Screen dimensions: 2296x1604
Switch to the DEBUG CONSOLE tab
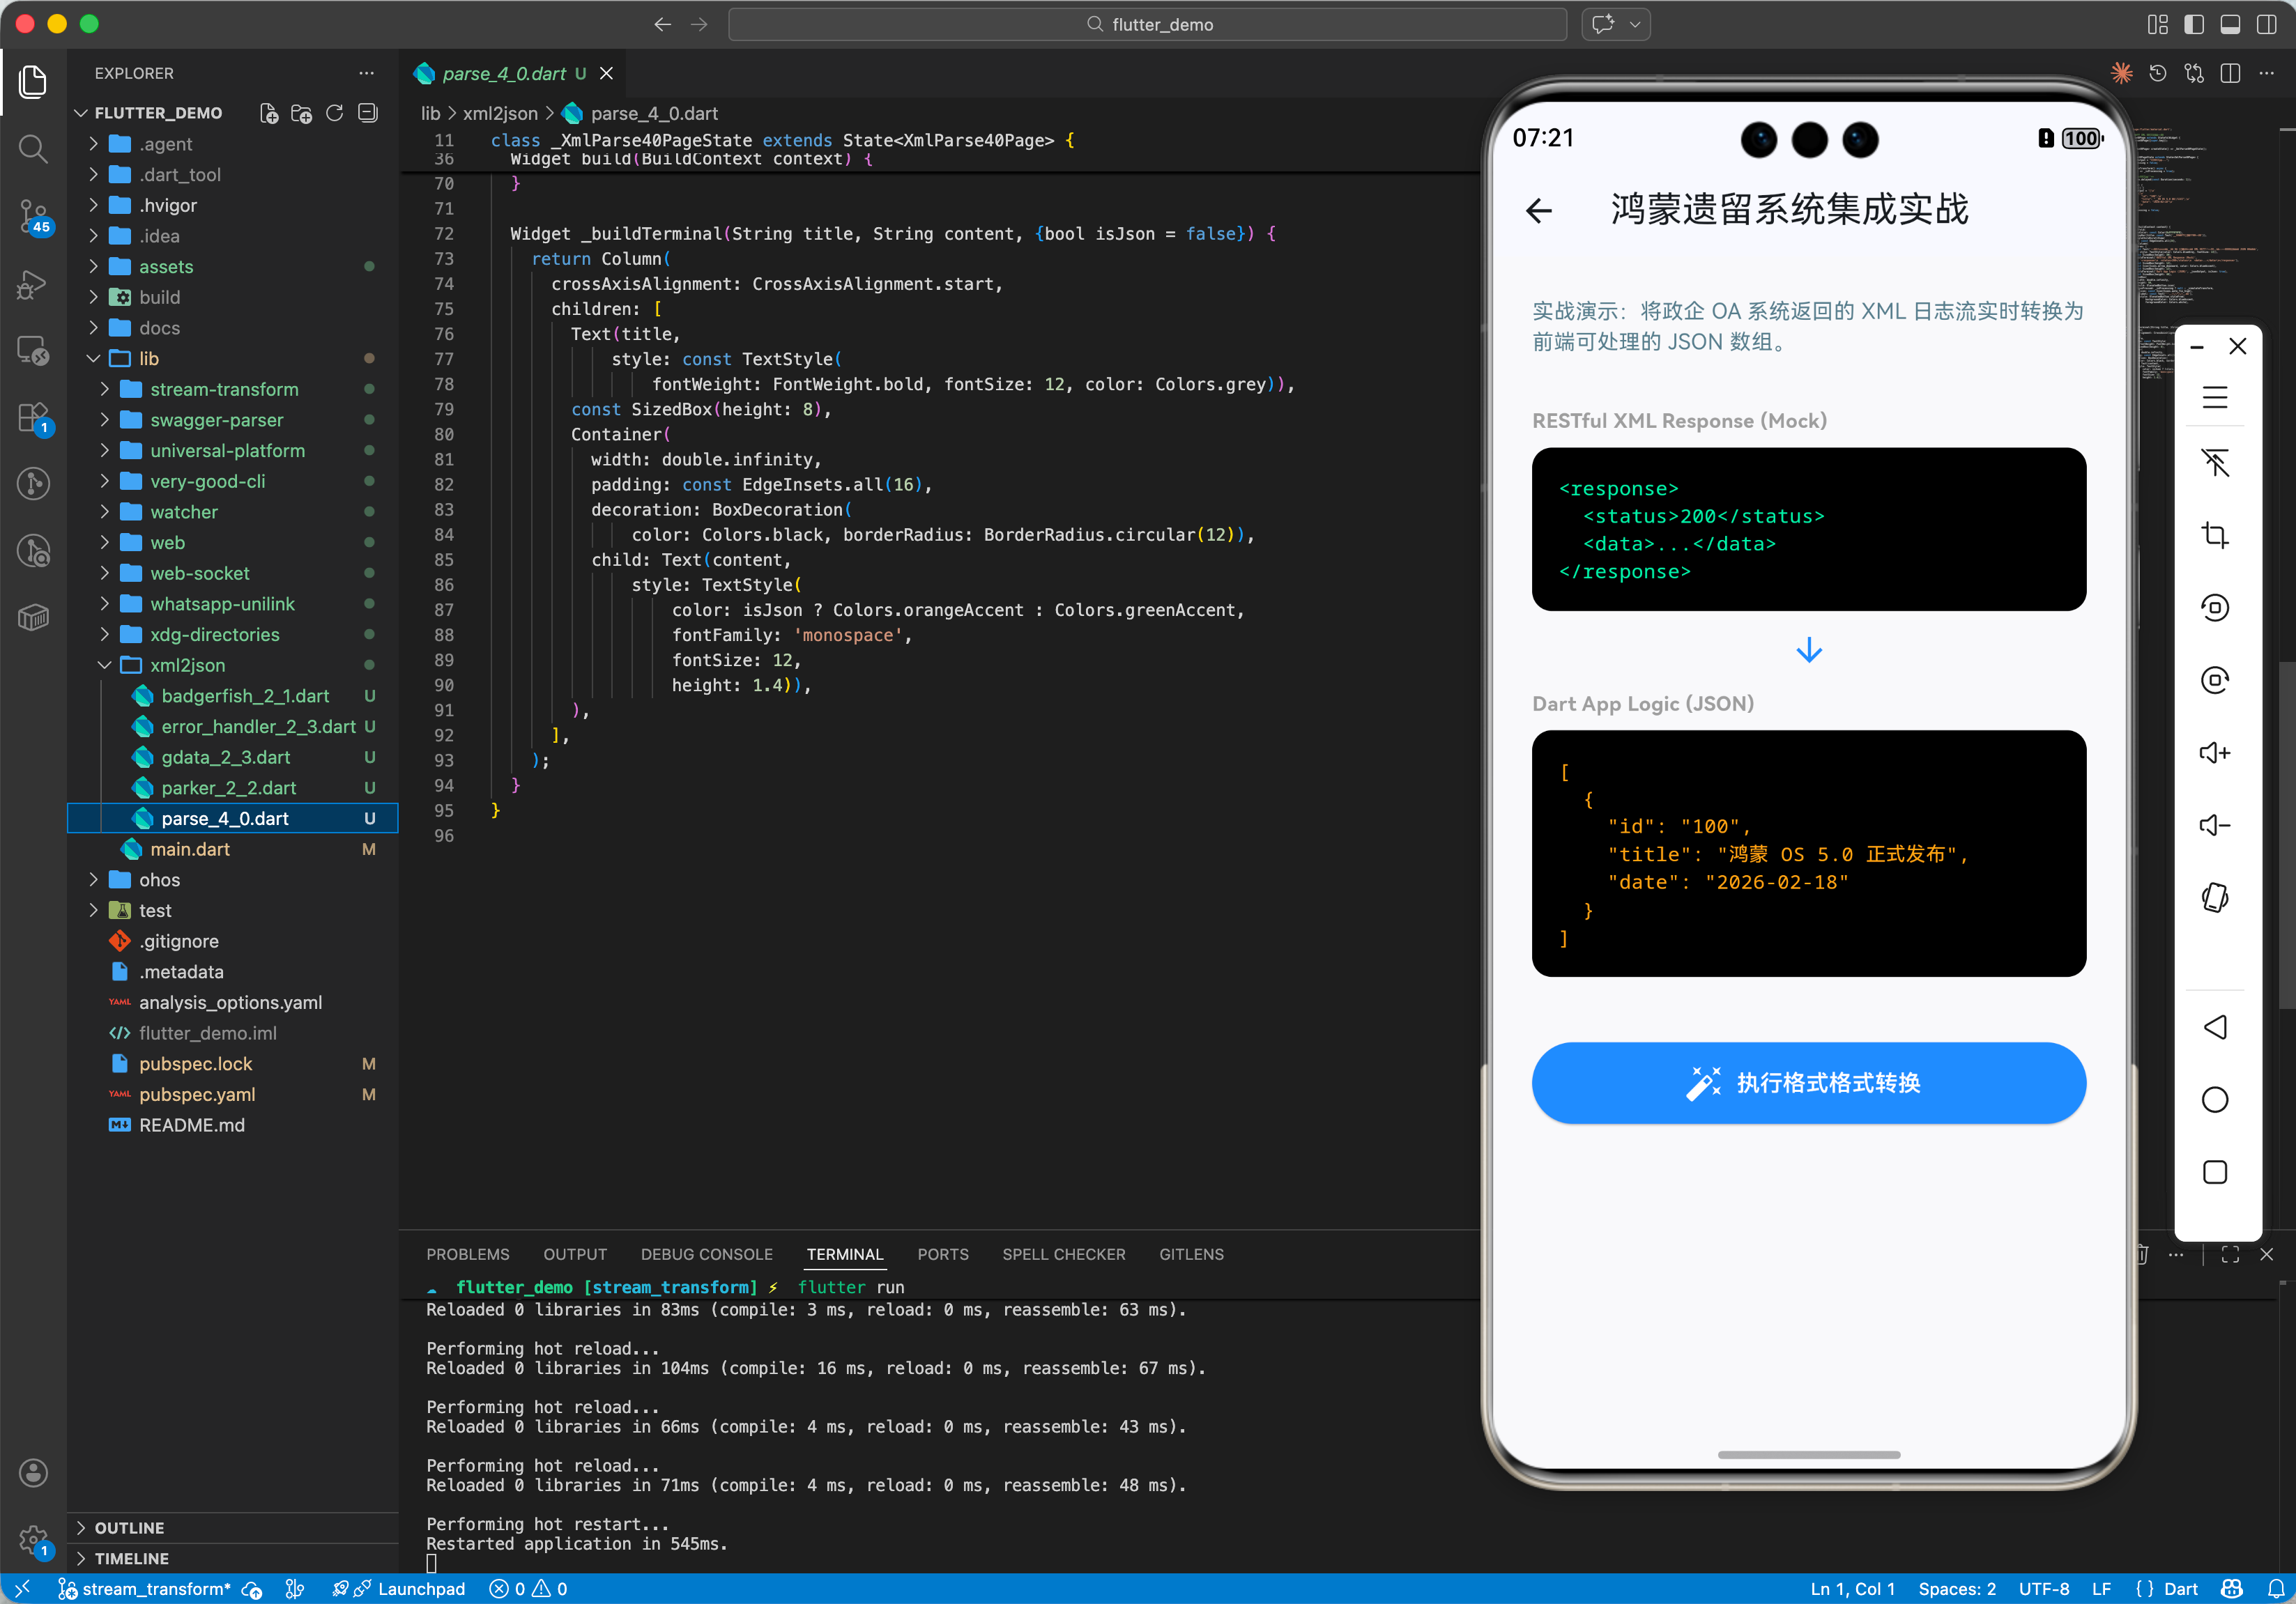pos(706,1254)
